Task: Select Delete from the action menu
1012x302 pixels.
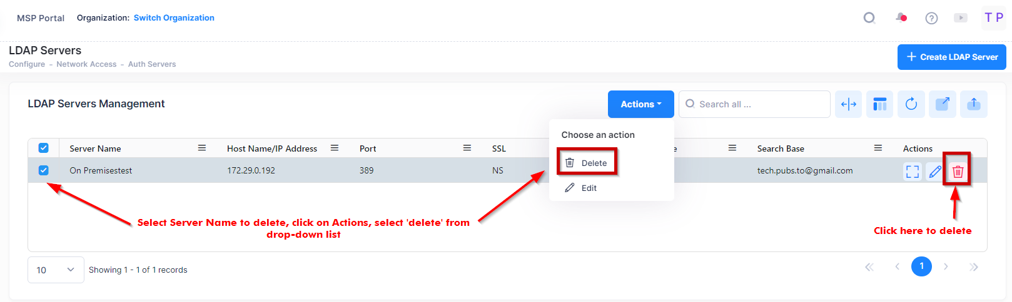Action: pyautogui.click(x=594, y=163)
